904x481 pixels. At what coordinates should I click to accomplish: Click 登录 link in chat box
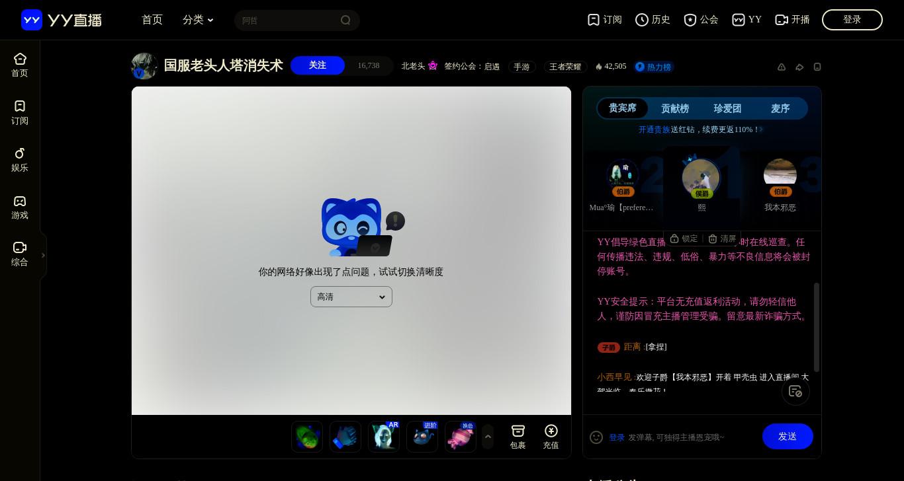click(x=617, y=437)
